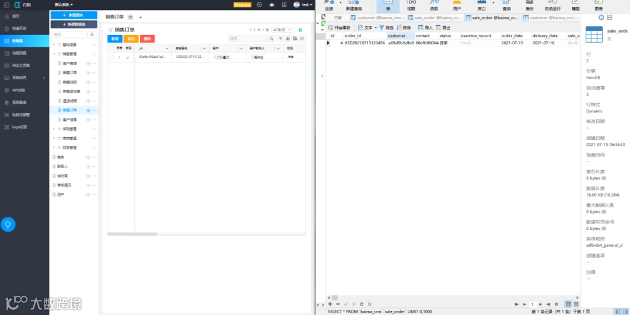Click 导出 export in Navicat toolbar
Viewport: 630px width, 315px height.
pyautogui.click(x=443, y=28)
